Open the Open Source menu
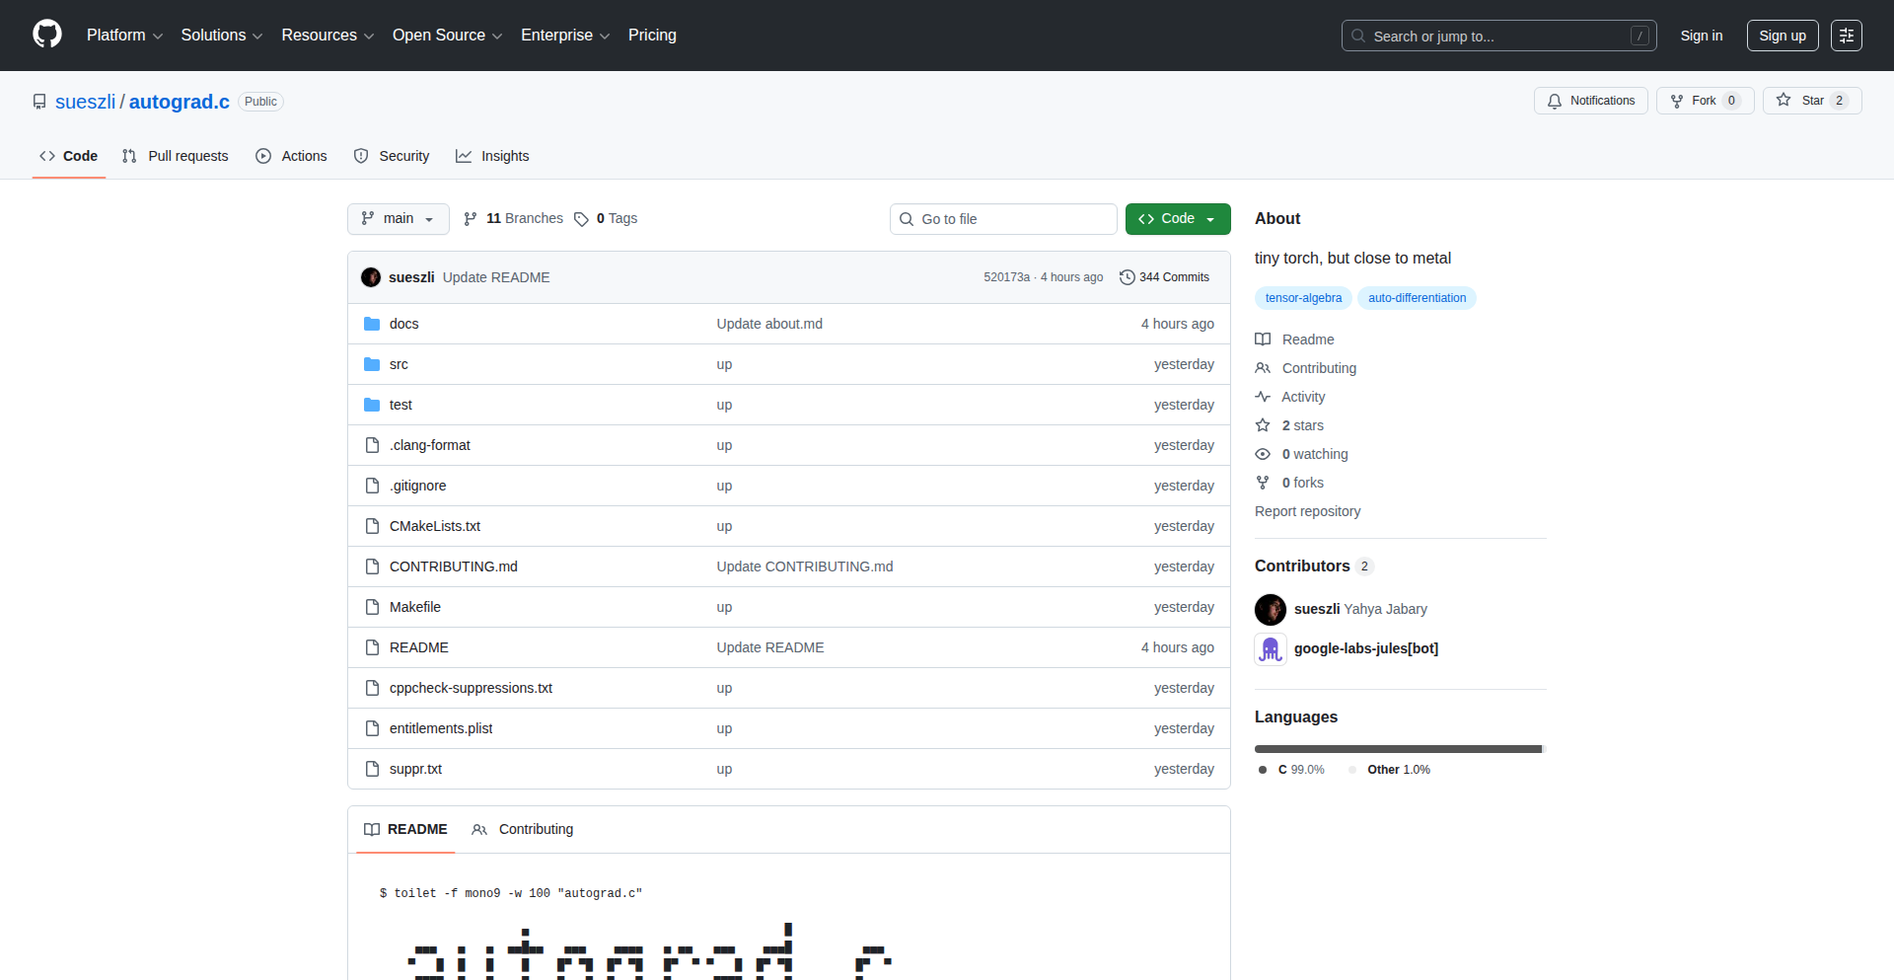 click(x=447, y=36)
